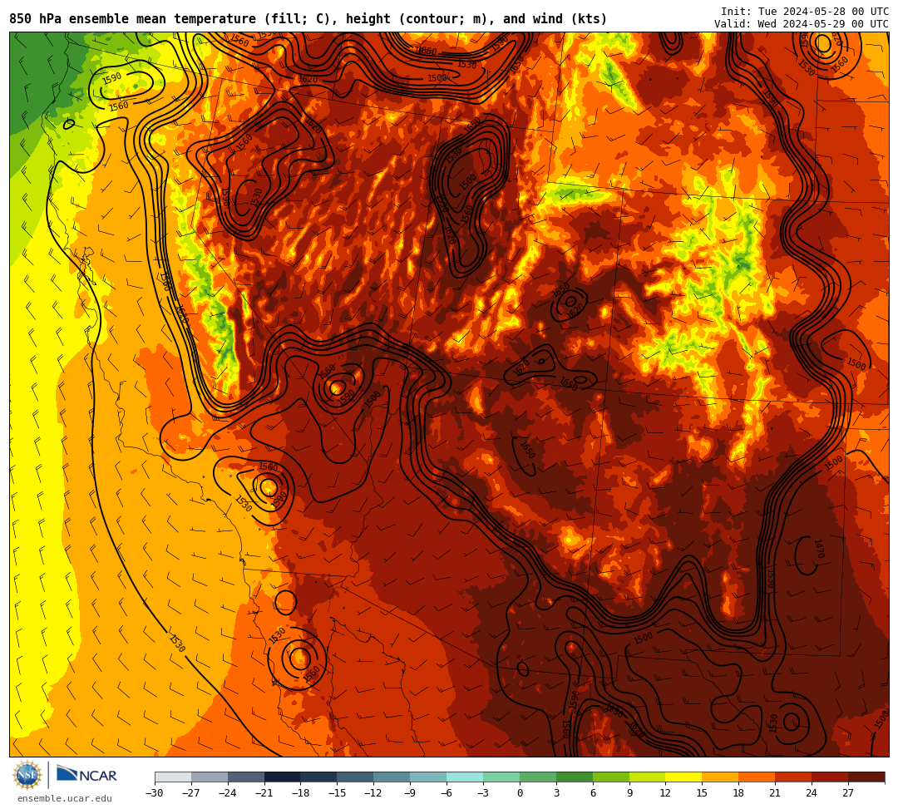Pick the colorbar swatch between -21 and -18

(283, 777)
